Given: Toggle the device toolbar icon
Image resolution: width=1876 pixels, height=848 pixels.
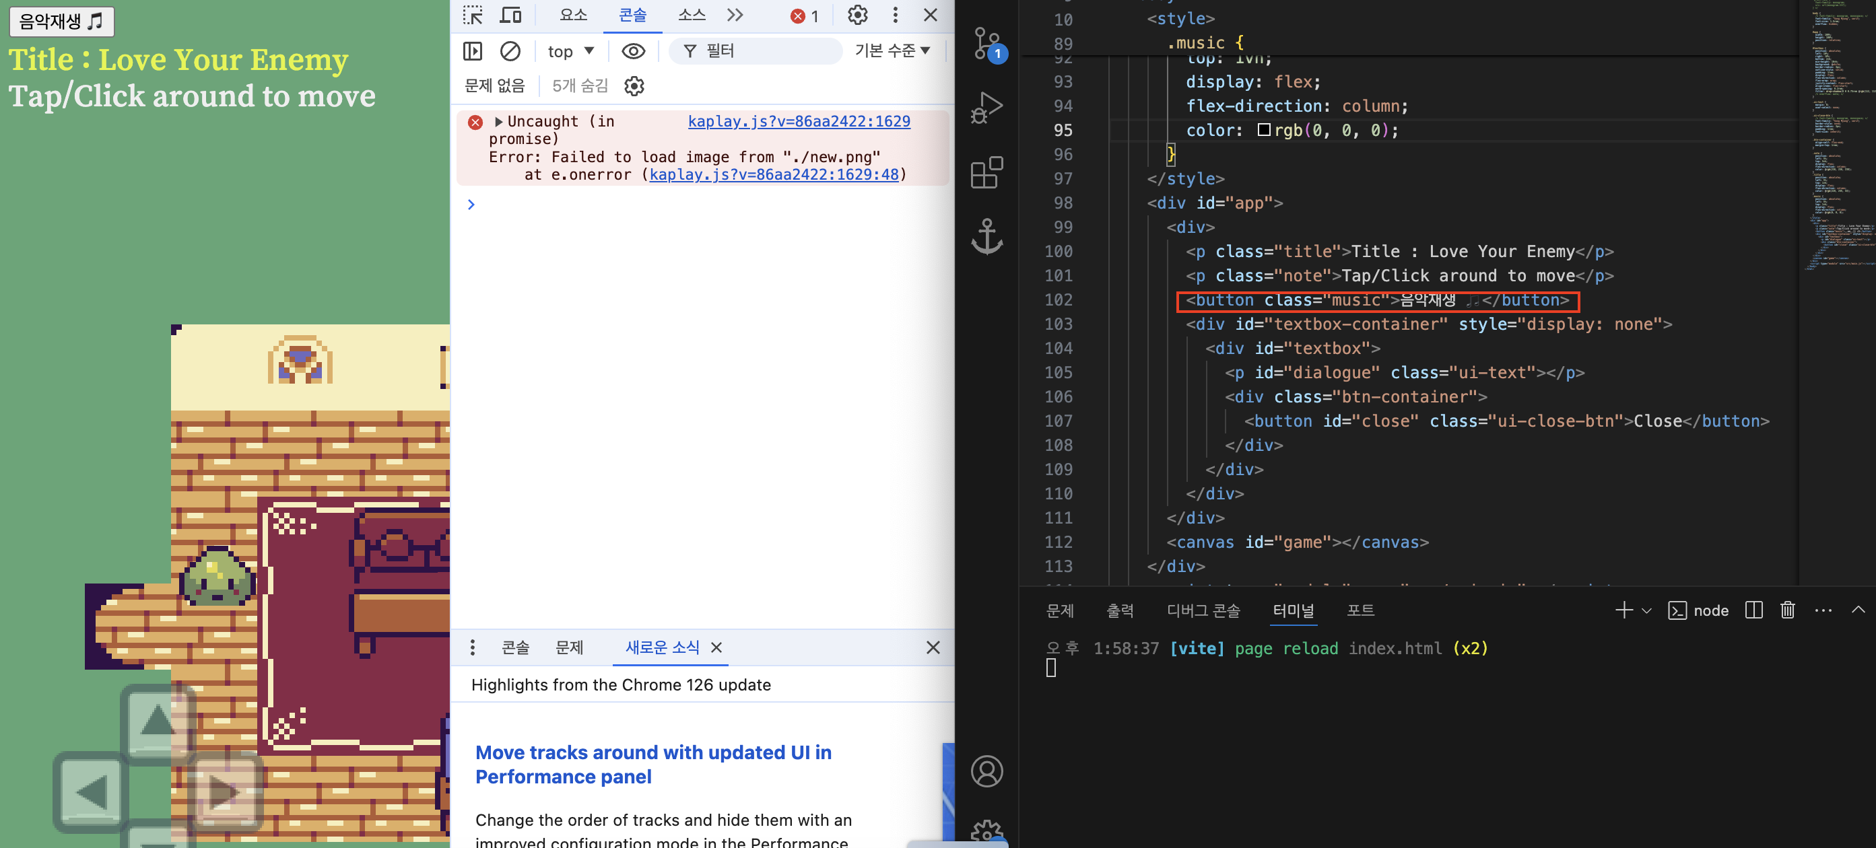Looking at the screenshot, I should 511,15.
